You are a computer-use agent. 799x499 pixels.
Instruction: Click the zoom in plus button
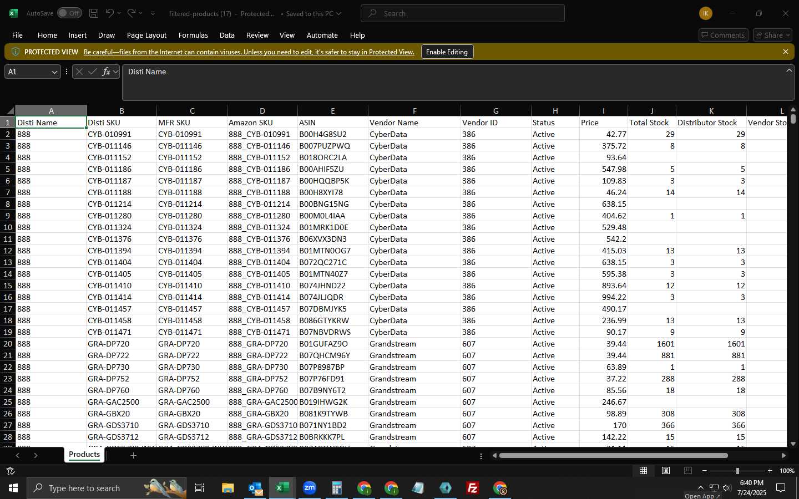pyautogui.click(x=770, y=471)
